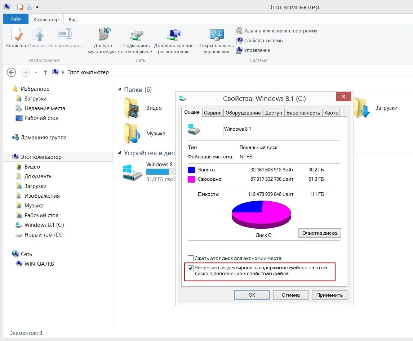Image resolution: width=413 pixels, height=341 pixels.
Task: Click quick access new folder icon
Action: coord(29,7)
